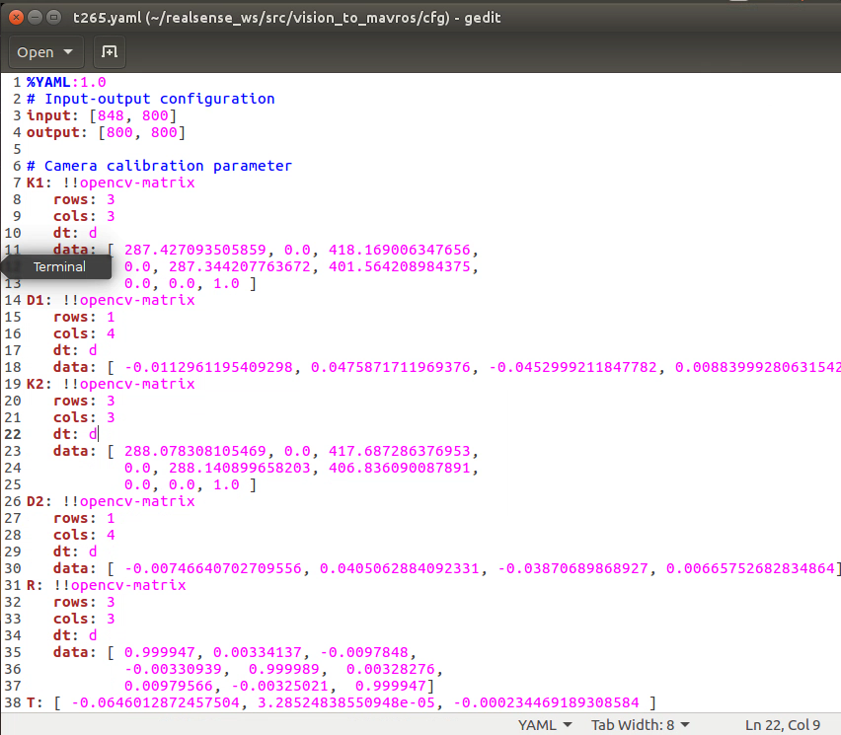841x735 pixels.
Task: Click value 0.0405062884092331 in D2 data
Action: 400,568
